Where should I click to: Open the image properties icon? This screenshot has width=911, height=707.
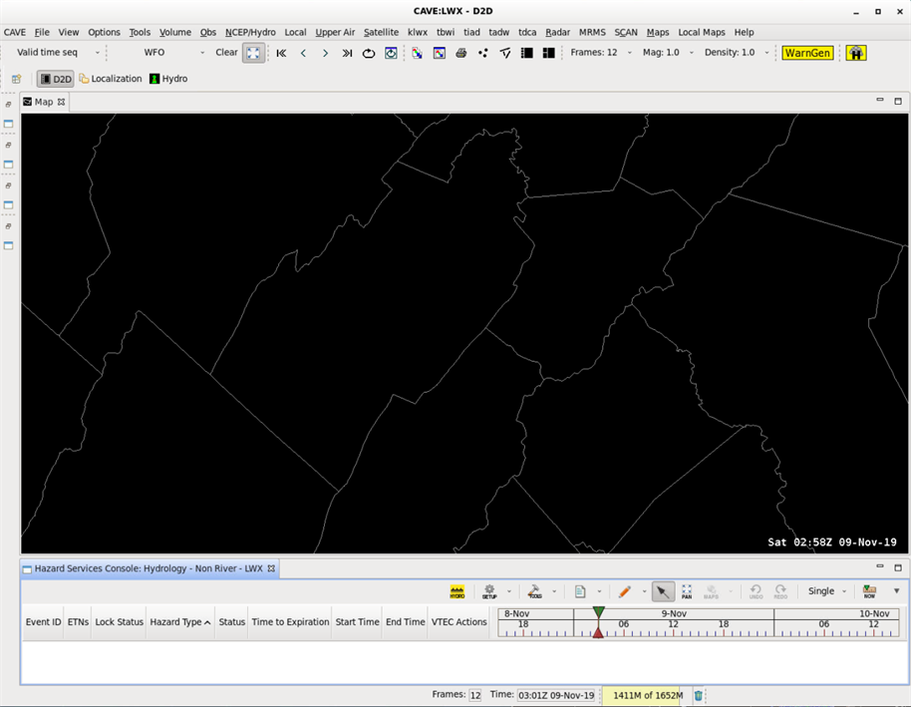coord(440,53)
